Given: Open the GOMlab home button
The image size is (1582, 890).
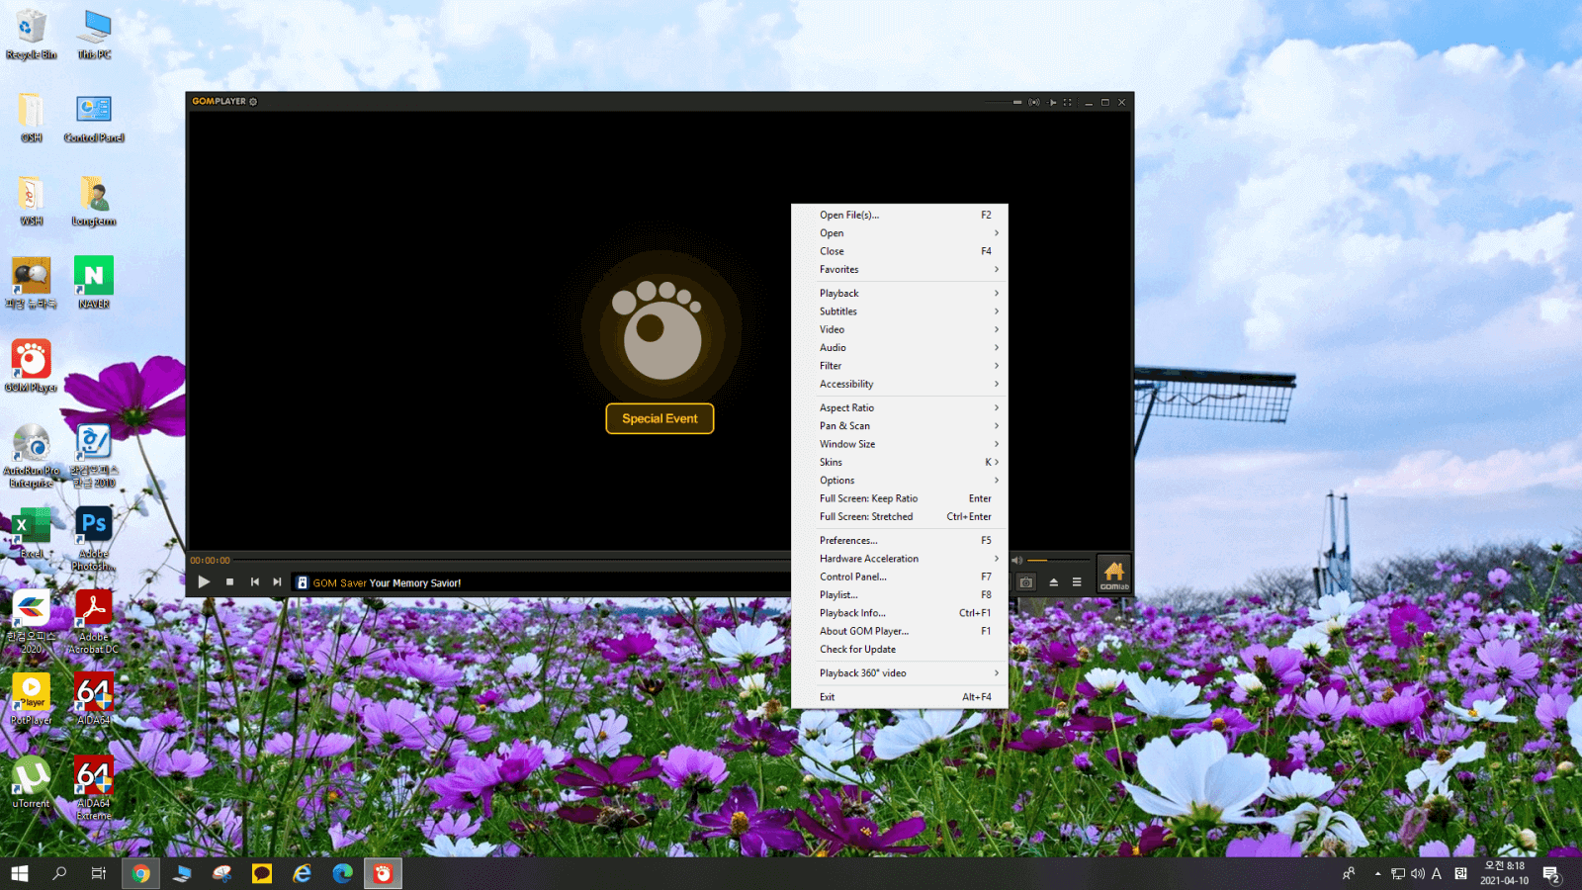Looking at the screenshot, I should [1113, 574].
